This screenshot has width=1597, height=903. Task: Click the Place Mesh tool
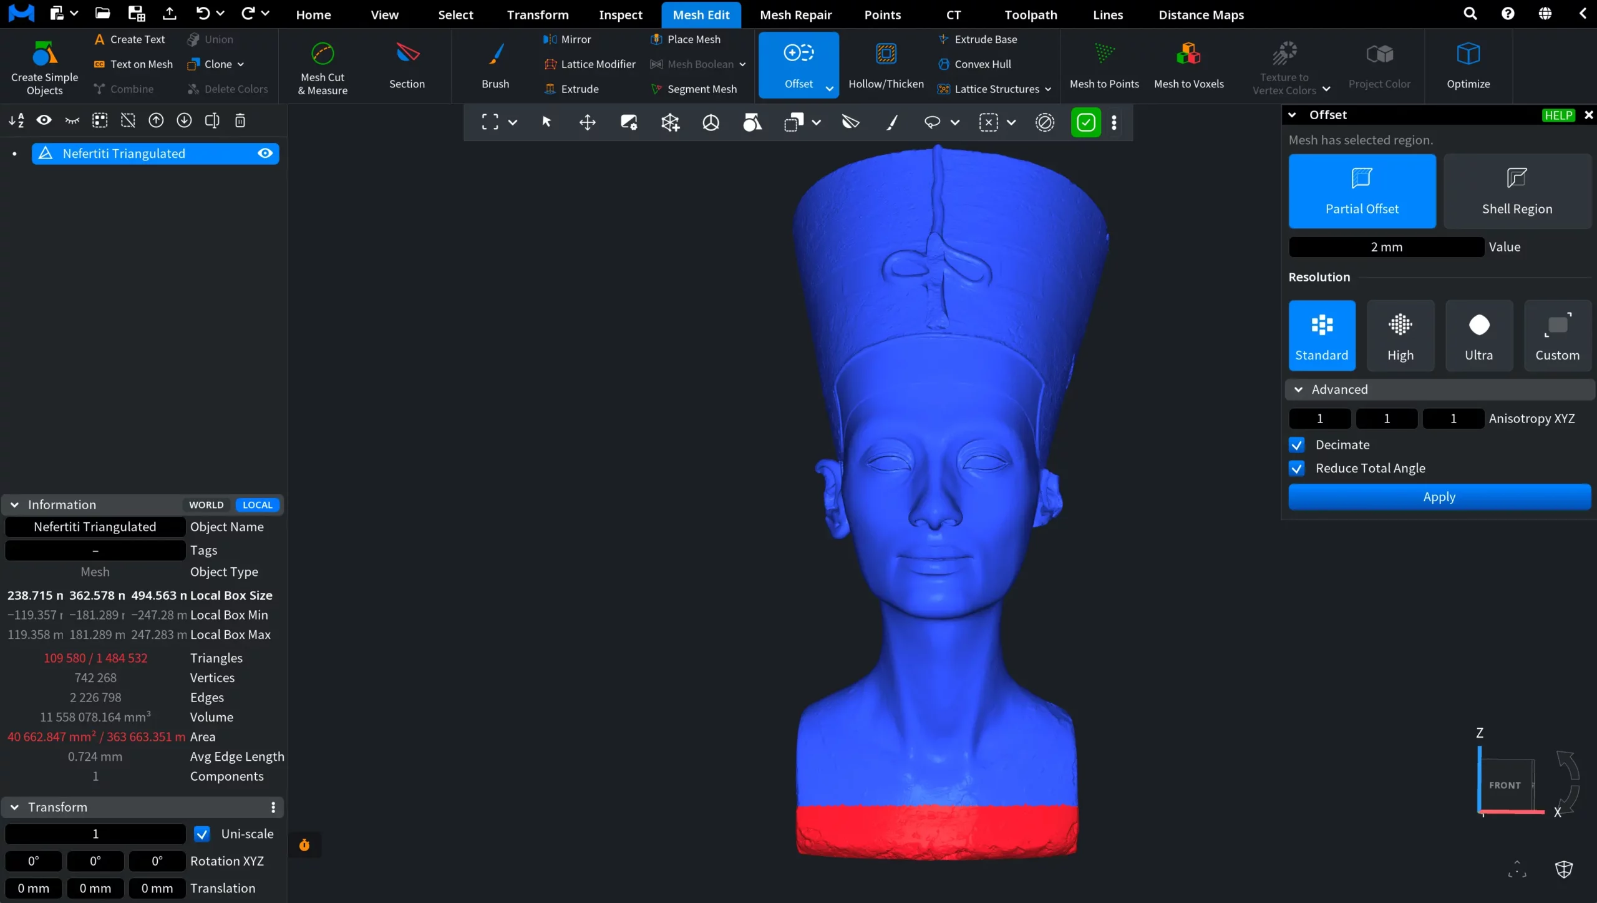tap(685, 39)
